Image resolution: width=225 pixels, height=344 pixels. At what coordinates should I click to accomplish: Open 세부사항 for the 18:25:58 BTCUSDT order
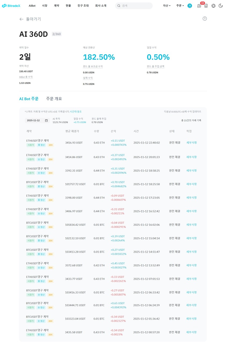pyautogui.click(x=191, y=184)
